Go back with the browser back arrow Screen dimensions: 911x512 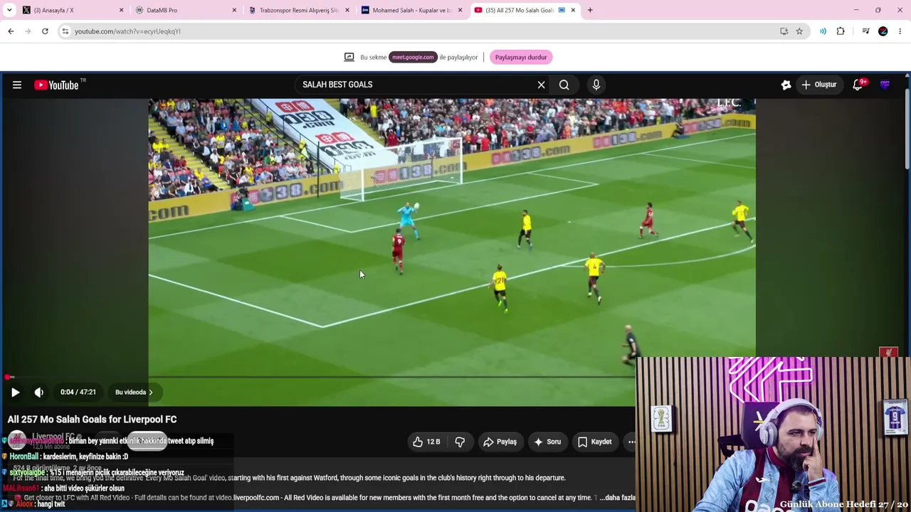11,31
